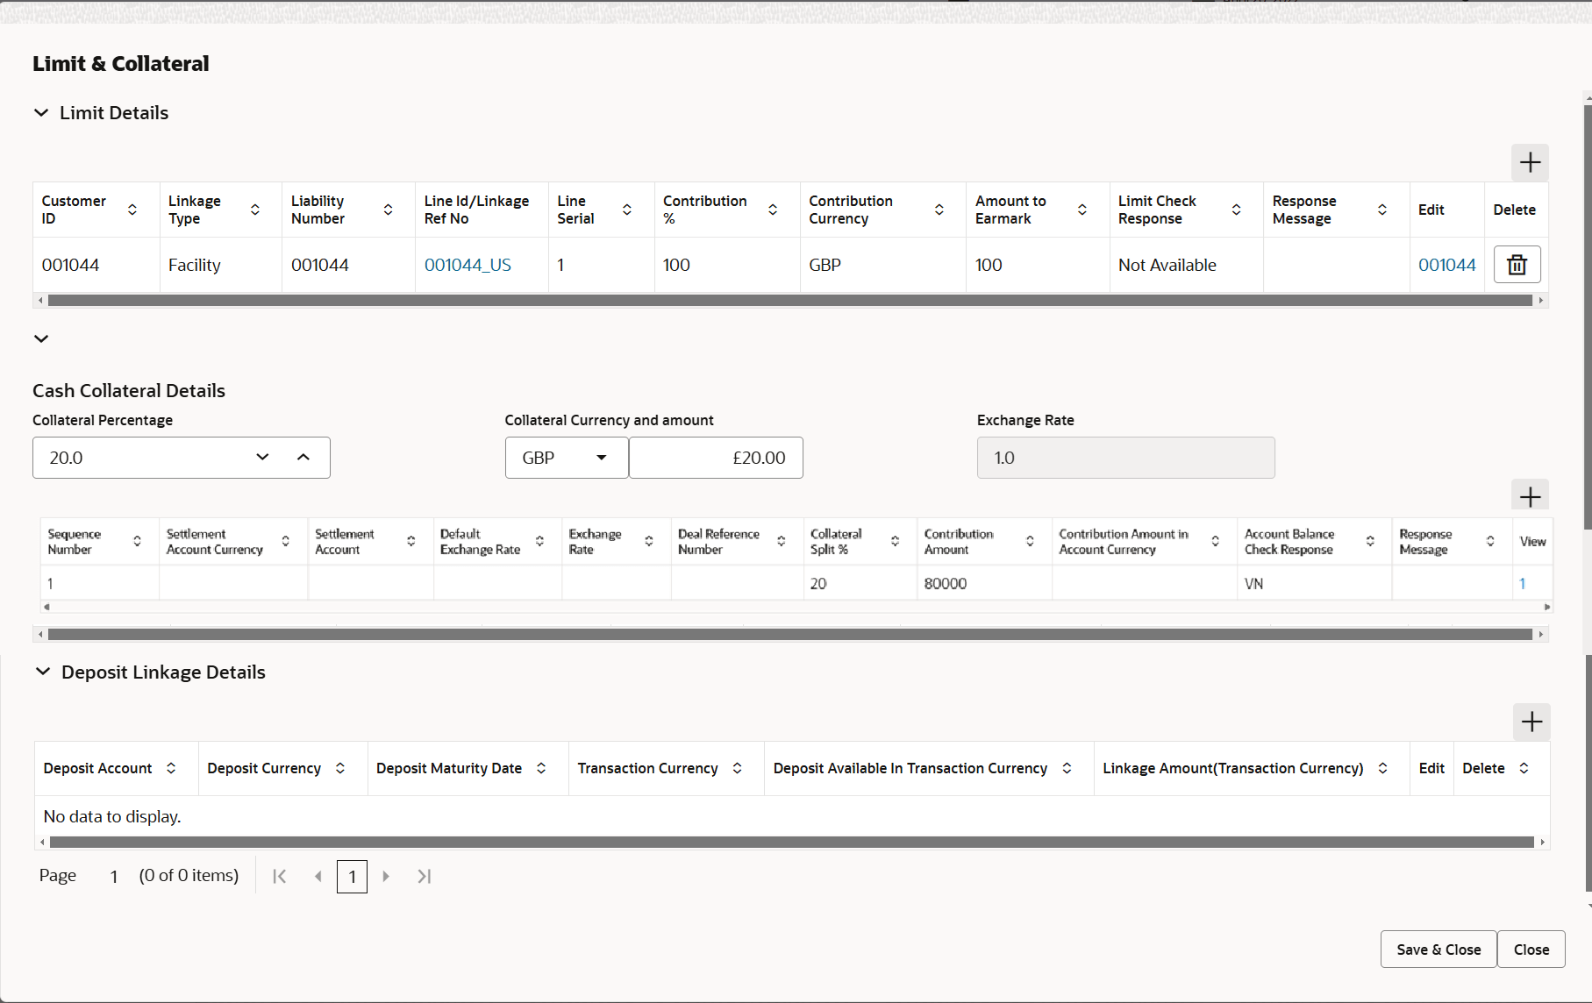Sort by Amount to Earmark column

coord(1082,210)
